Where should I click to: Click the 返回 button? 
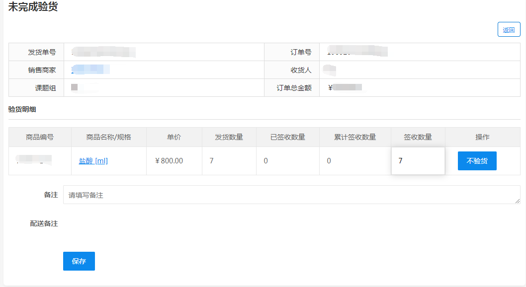pyautogui.click(x=509, y=30)
